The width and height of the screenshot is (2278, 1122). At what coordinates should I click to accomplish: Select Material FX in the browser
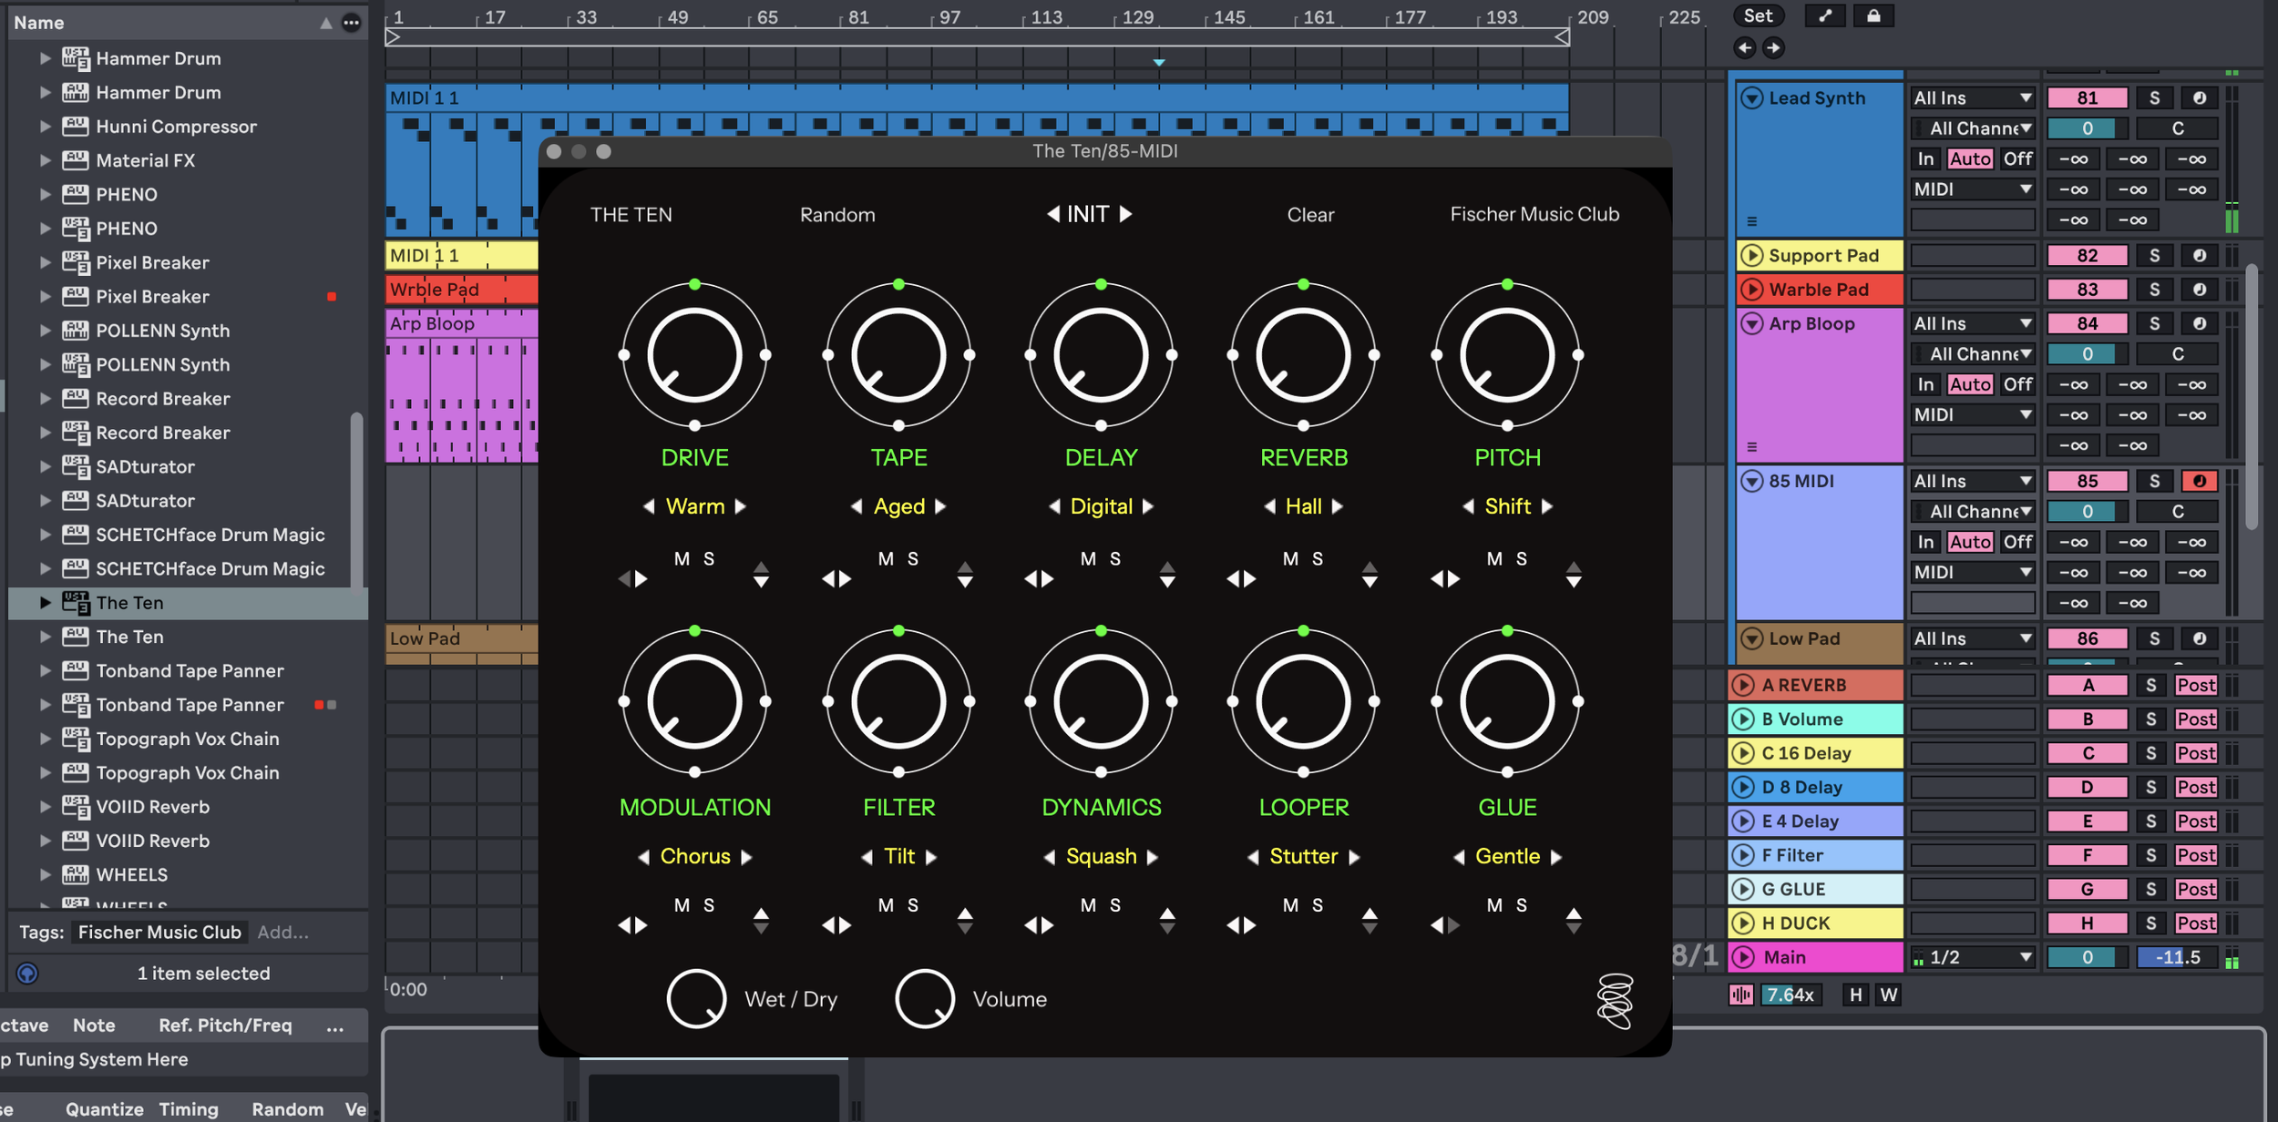[x=146, y=160]
